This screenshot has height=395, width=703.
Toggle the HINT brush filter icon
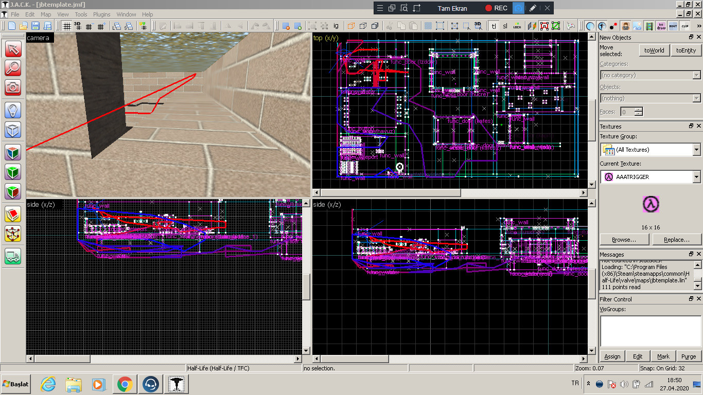pos(673,26)
